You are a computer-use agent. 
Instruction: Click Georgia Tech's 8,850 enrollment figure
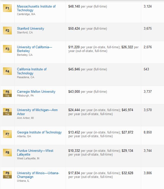point(148,132)
